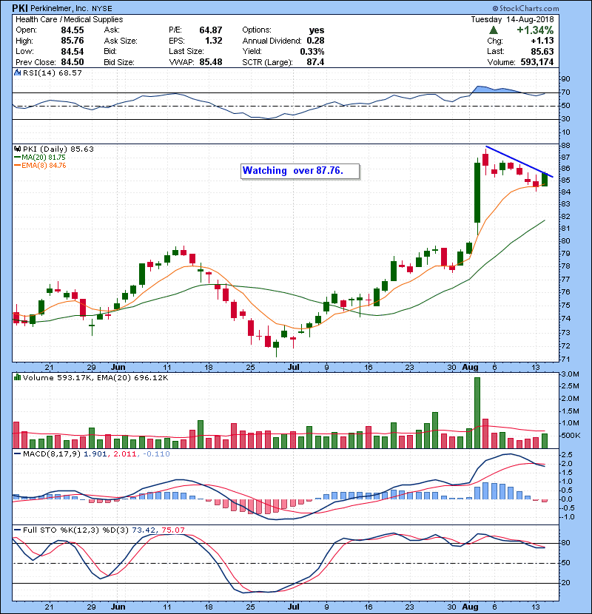
Task: Click the MA(20) 81.75 legend text
Action: coord(44,157)
